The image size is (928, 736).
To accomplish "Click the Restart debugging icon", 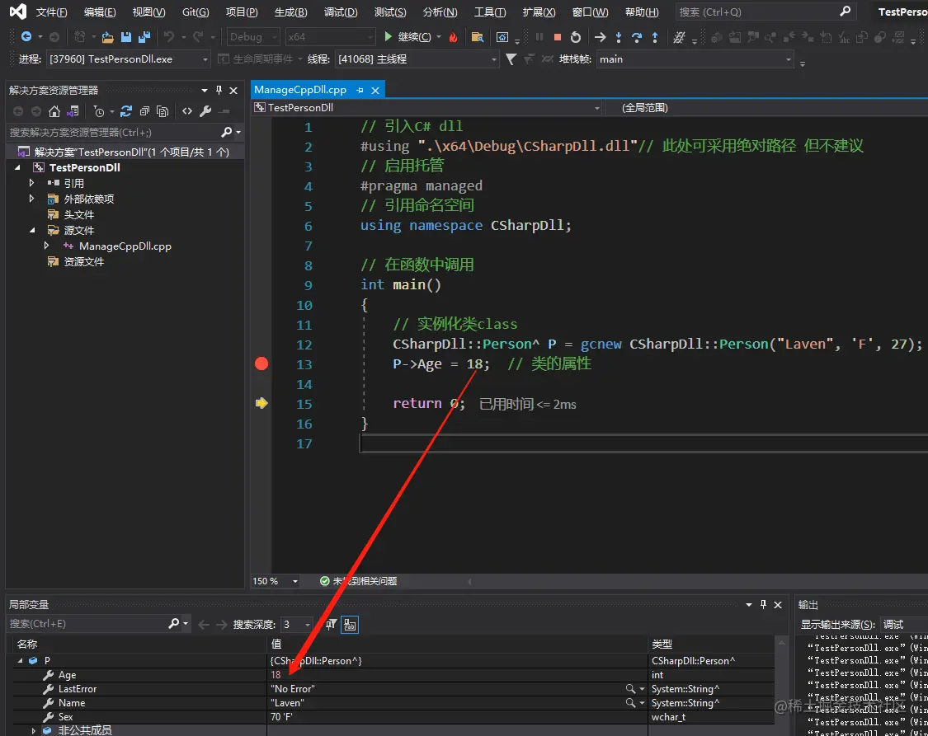I will [575, 37].
